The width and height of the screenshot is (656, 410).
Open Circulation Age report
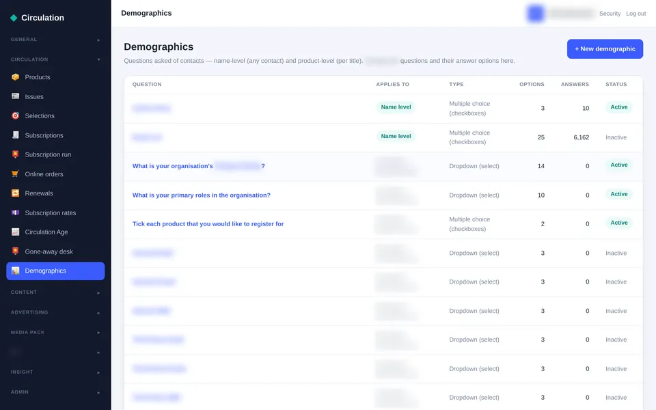coord(55,232)
